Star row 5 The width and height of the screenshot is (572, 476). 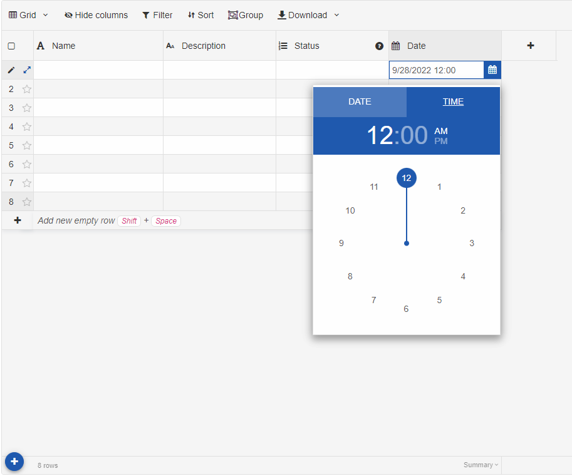pyautogui.click(x=27, y=145)
